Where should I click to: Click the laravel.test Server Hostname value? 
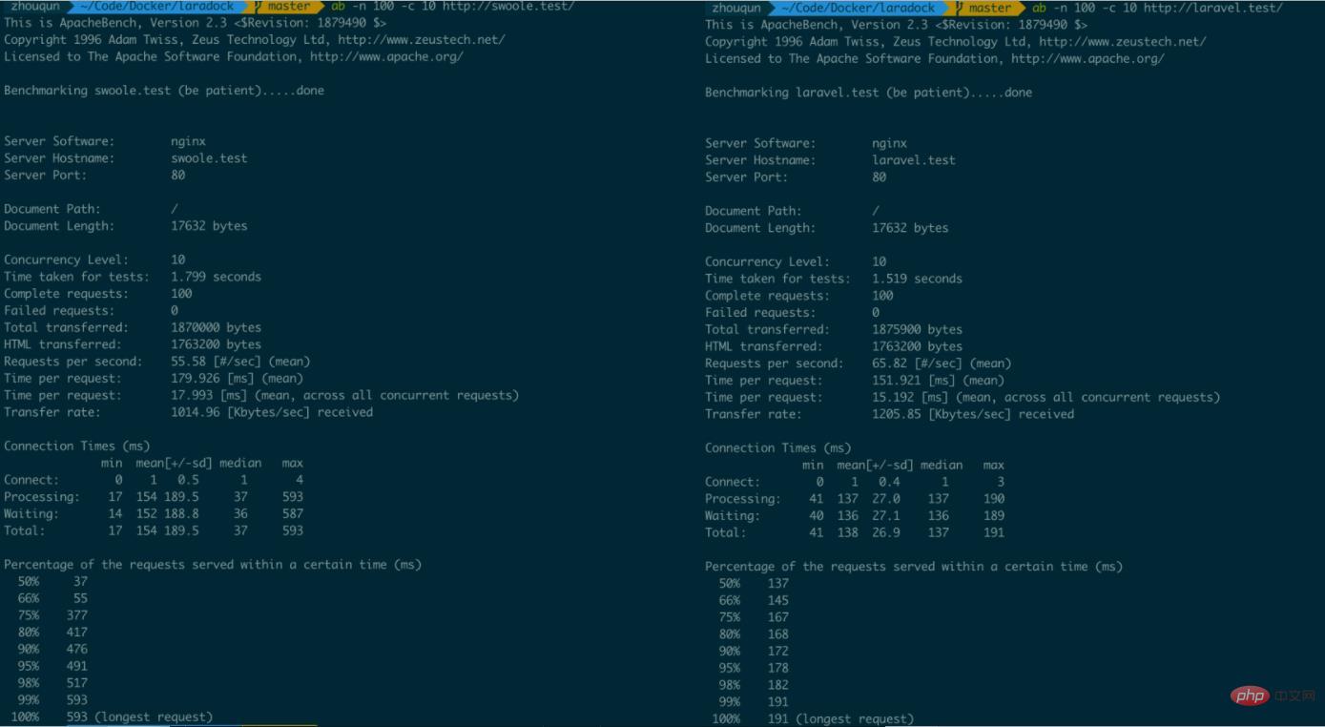[913, 160]
